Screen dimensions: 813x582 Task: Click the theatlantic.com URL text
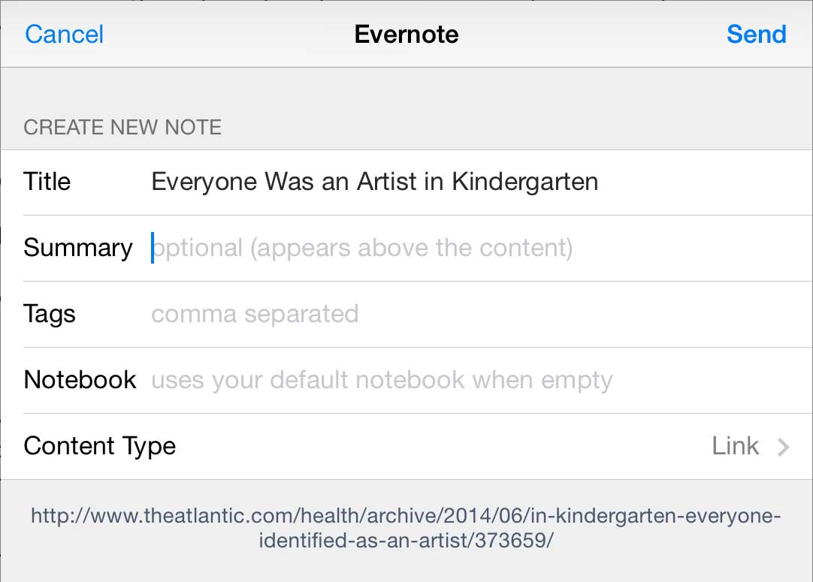tap(406, 528)
